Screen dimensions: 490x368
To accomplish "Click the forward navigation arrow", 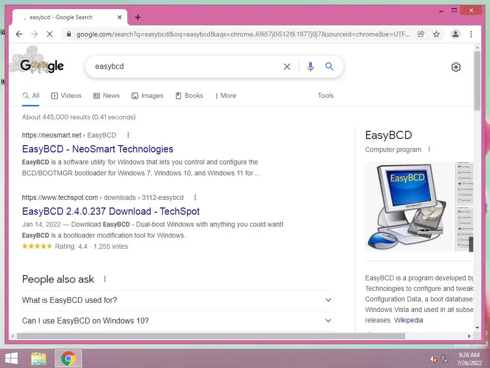I will tap(34, 34).
